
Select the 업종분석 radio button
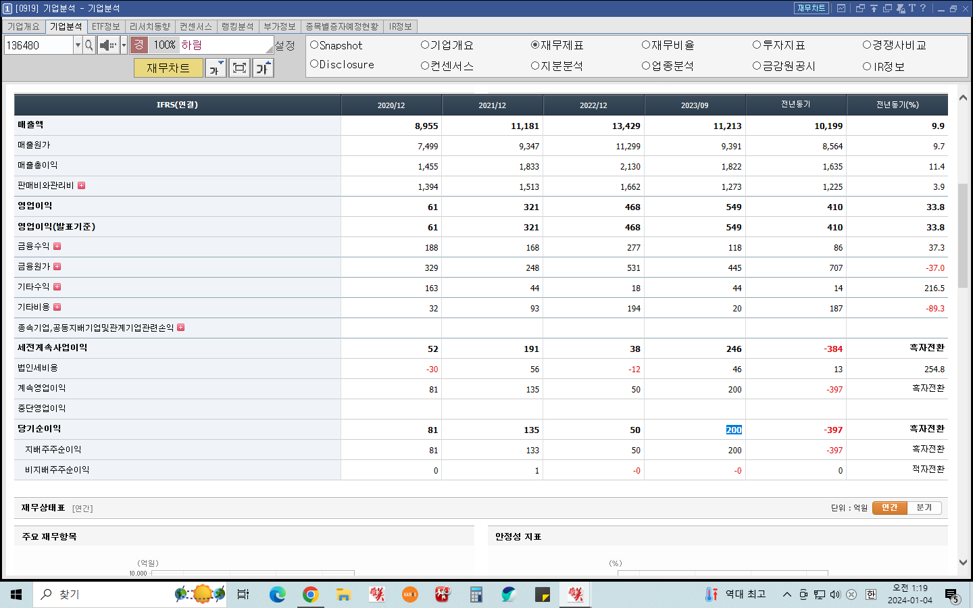646,66
